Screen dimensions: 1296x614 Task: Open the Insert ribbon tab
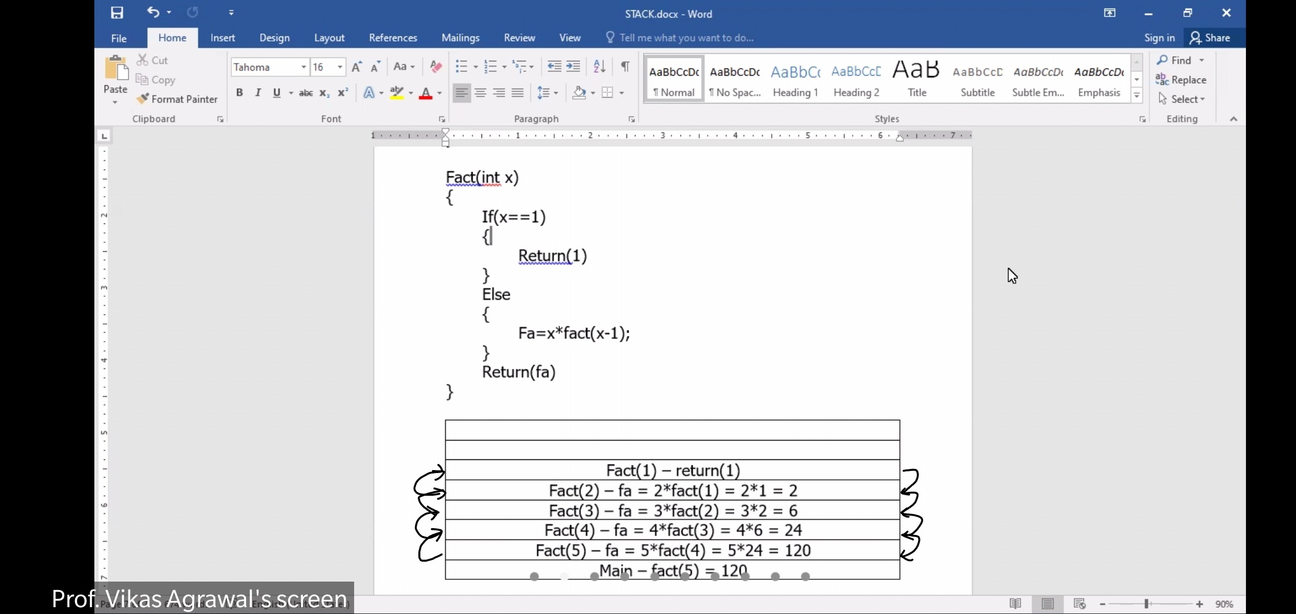(222, 38)
